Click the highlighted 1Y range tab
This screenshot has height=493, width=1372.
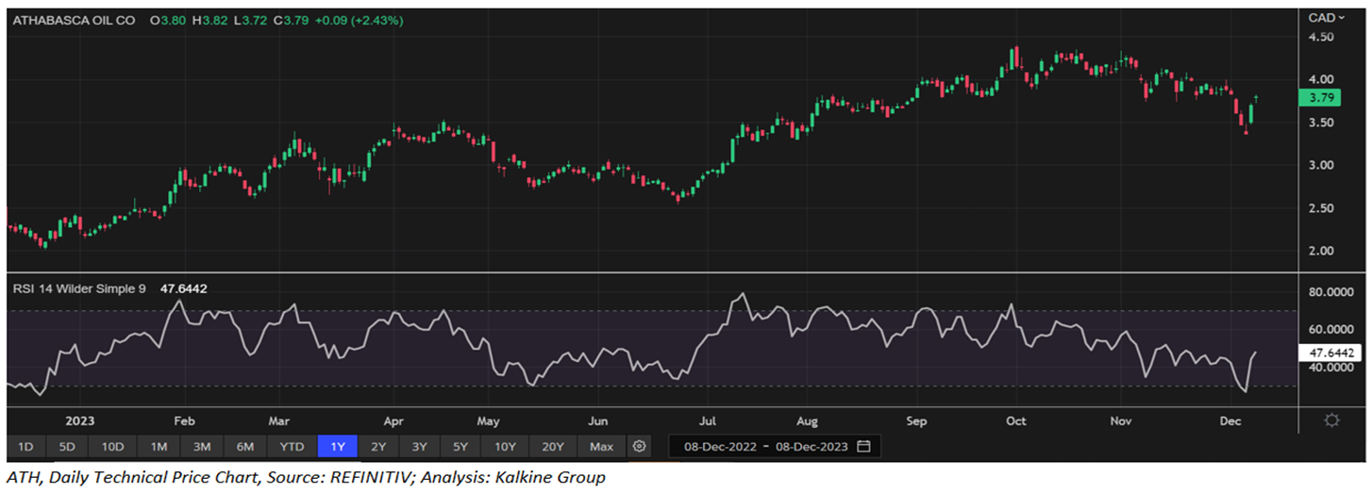pyautogui.click(x=338, y=446)
